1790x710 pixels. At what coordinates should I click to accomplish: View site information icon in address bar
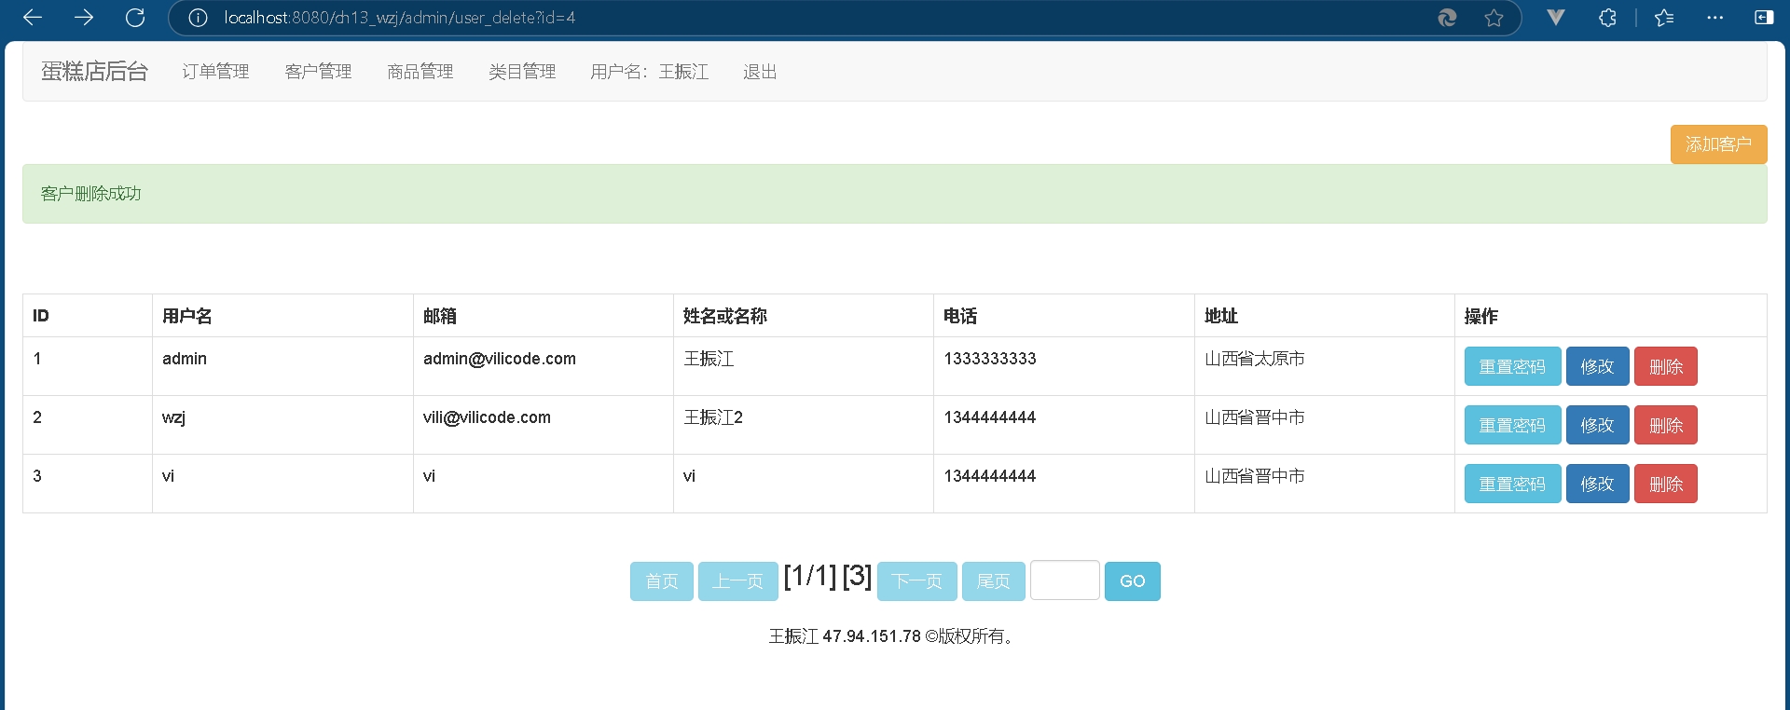198,18
